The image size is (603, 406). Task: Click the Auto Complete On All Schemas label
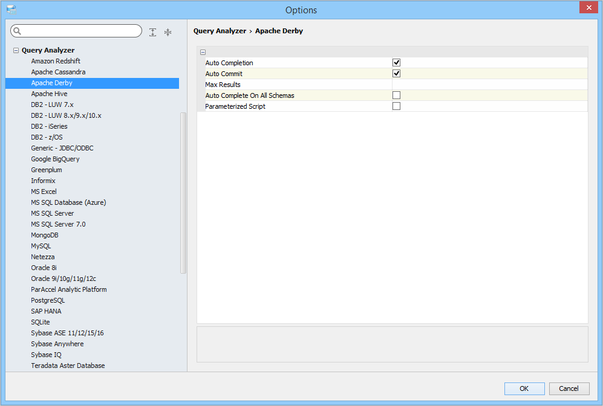250,95
